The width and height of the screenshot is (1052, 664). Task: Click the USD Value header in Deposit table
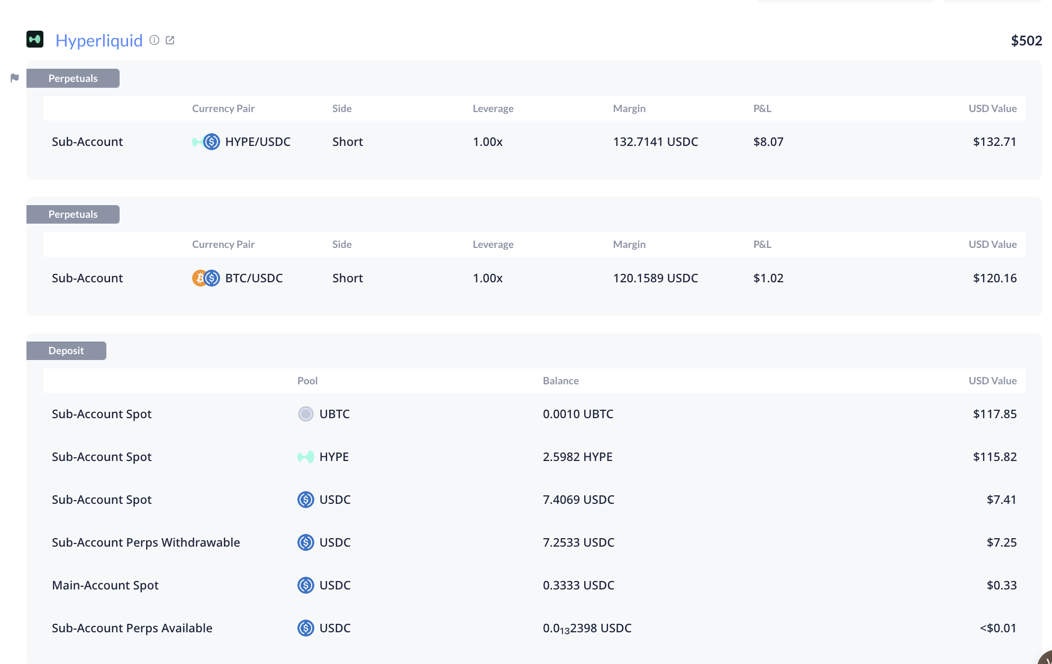[992, 381]
